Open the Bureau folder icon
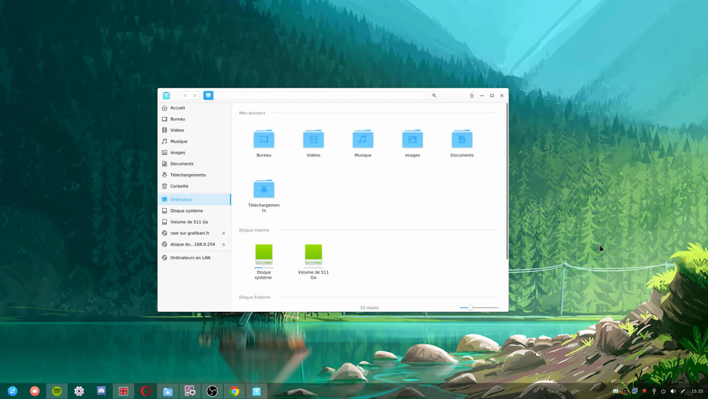 [264, 139]
